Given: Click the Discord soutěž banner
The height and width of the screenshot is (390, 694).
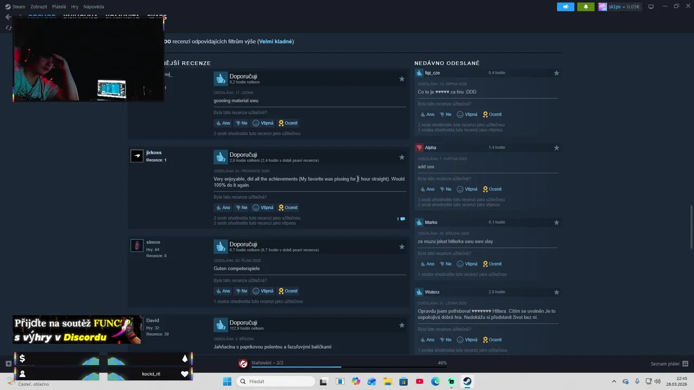Looking at the screenshot, I should [77, 330].
